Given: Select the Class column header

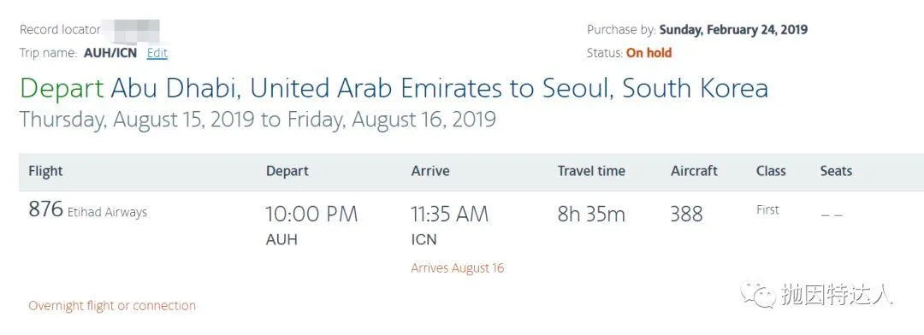Looking at the screenshot, I should tap(771, 171).
